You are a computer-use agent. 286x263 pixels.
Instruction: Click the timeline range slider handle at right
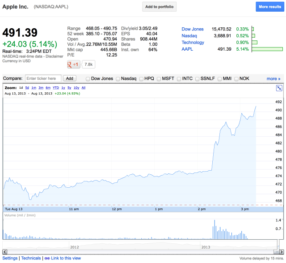[278, 244]
